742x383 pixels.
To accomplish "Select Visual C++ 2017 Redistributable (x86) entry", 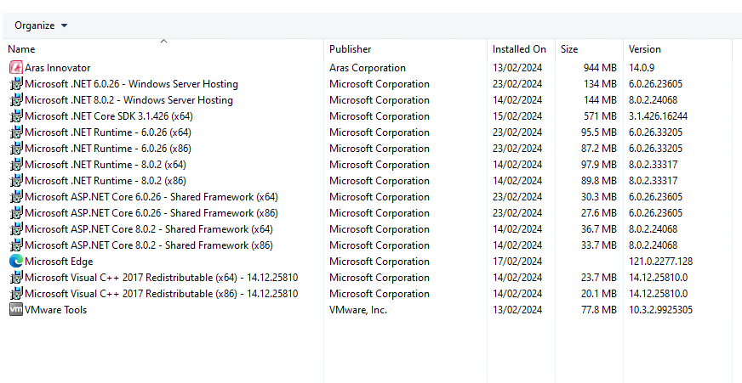I will [x=161, y=294].
